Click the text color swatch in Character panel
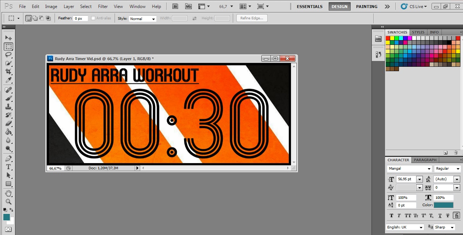 pos(444,205)
